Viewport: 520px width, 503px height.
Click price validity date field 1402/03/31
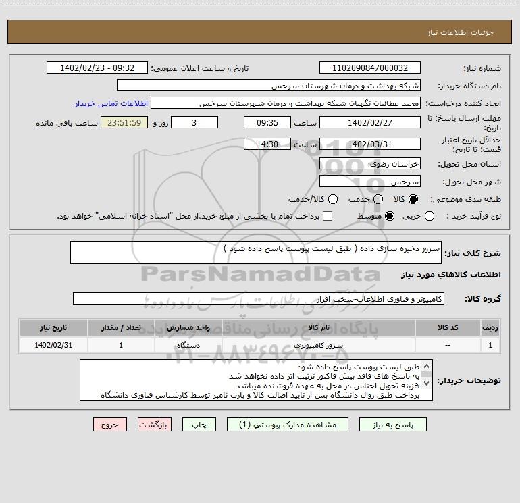(x=370, y=144)
